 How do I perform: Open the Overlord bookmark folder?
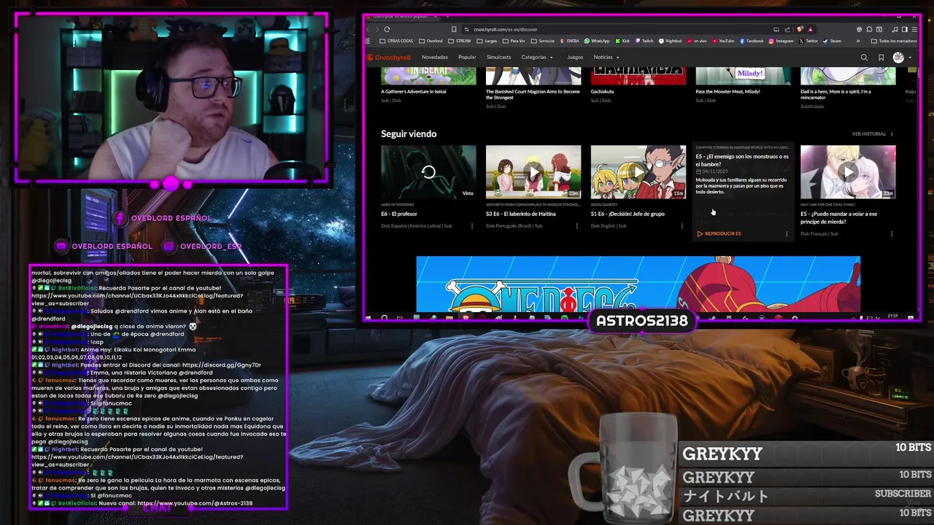click(x=431, y=41)
